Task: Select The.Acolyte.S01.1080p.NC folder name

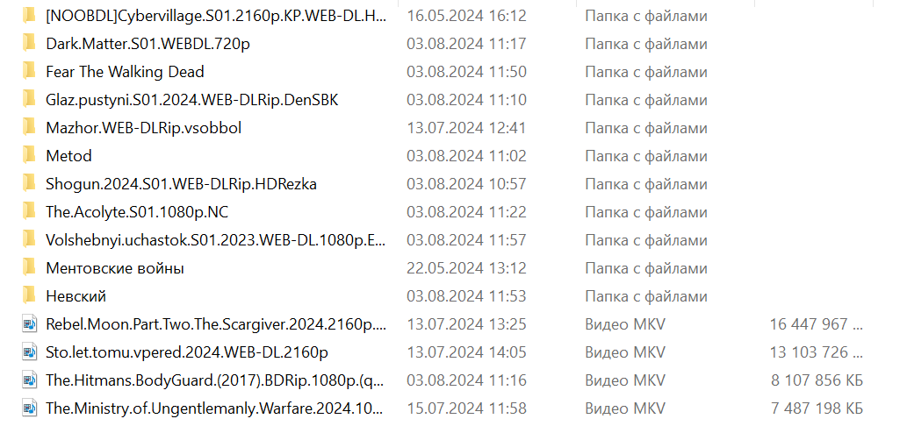Action: pyautogui.click(x=137, y=212)
